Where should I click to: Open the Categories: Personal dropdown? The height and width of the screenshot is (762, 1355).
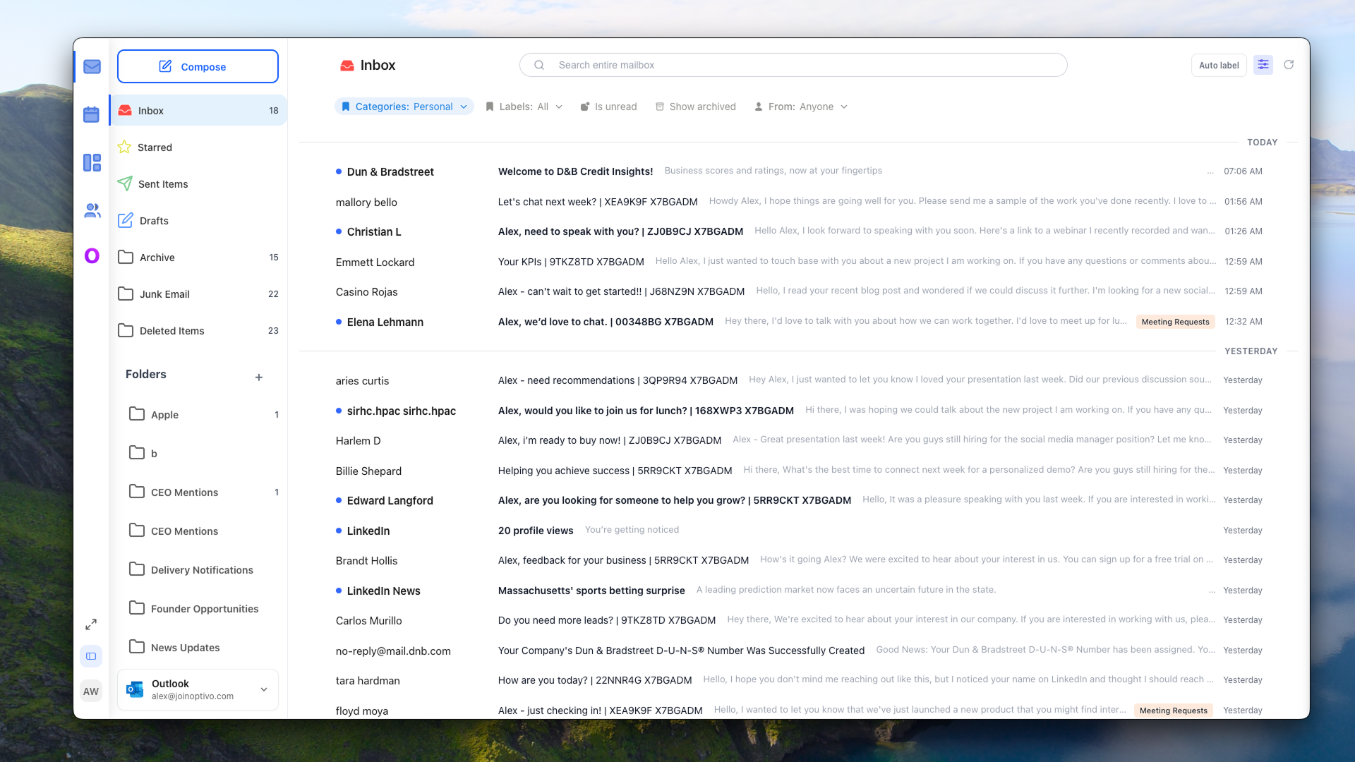coord(404,107)
